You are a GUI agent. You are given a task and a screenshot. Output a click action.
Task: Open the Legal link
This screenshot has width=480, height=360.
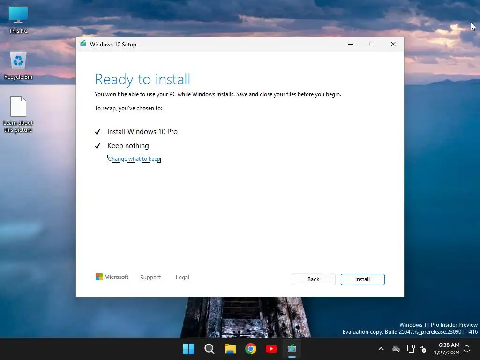click(x=182, y=277)
